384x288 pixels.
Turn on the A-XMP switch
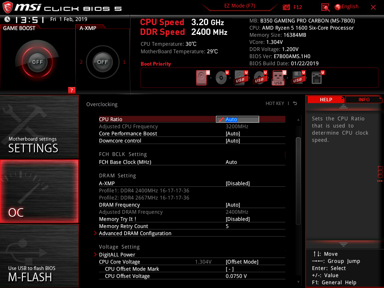tap(102, 62)
